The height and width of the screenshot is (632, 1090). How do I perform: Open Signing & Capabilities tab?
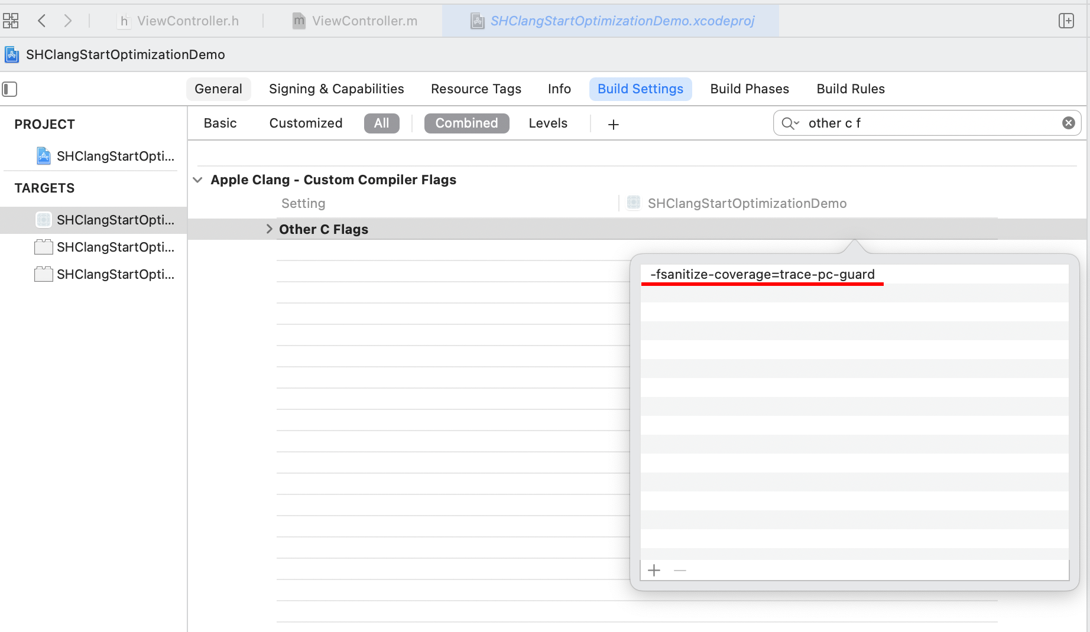[336, 89]
